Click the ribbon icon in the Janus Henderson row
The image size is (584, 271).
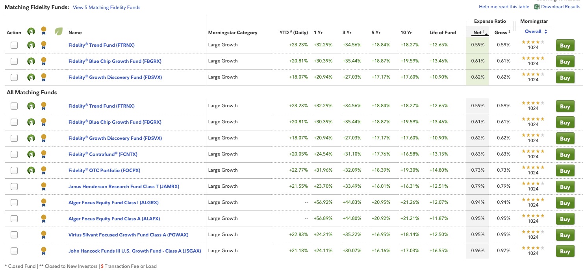(44, 187)
